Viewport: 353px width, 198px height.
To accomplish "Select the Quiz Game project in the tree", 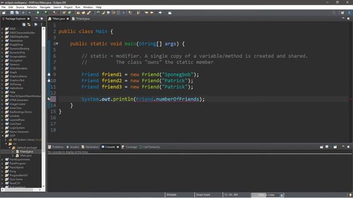I will (x=16, y=179).
